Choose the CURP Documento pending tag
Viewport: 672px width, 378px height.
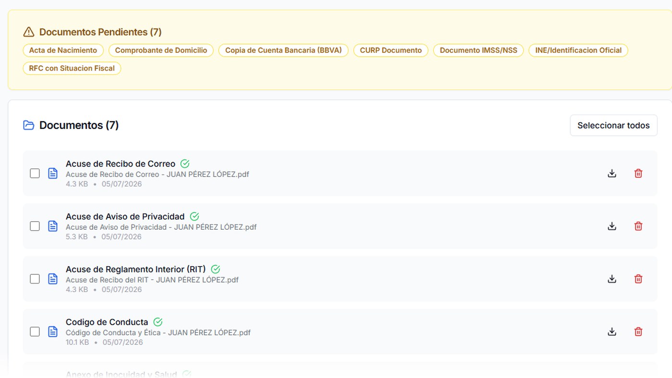(391, 50)
